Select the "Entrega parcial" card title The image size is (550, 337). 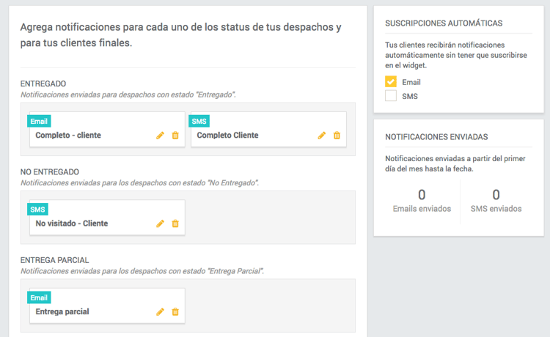tap(62, 312)
